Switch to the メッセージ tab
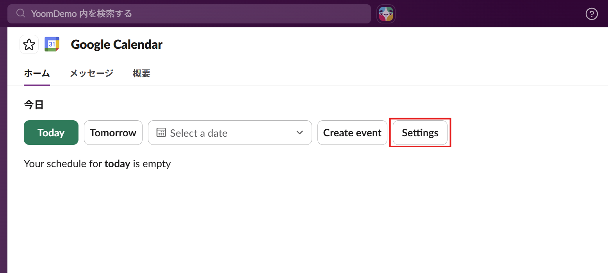This screenshot has width=608, height=273. point(91,73)
